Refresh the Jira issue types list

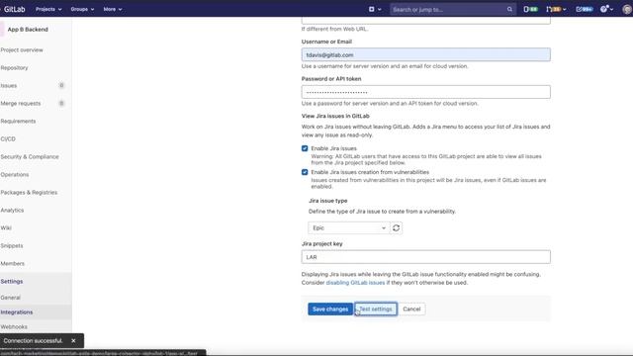coord(396,227)
